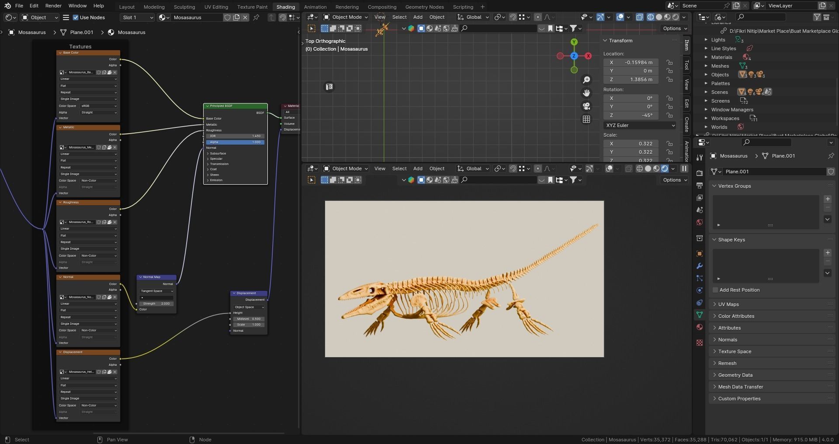Check the Add Rest Position box

[x=715, y=290]
